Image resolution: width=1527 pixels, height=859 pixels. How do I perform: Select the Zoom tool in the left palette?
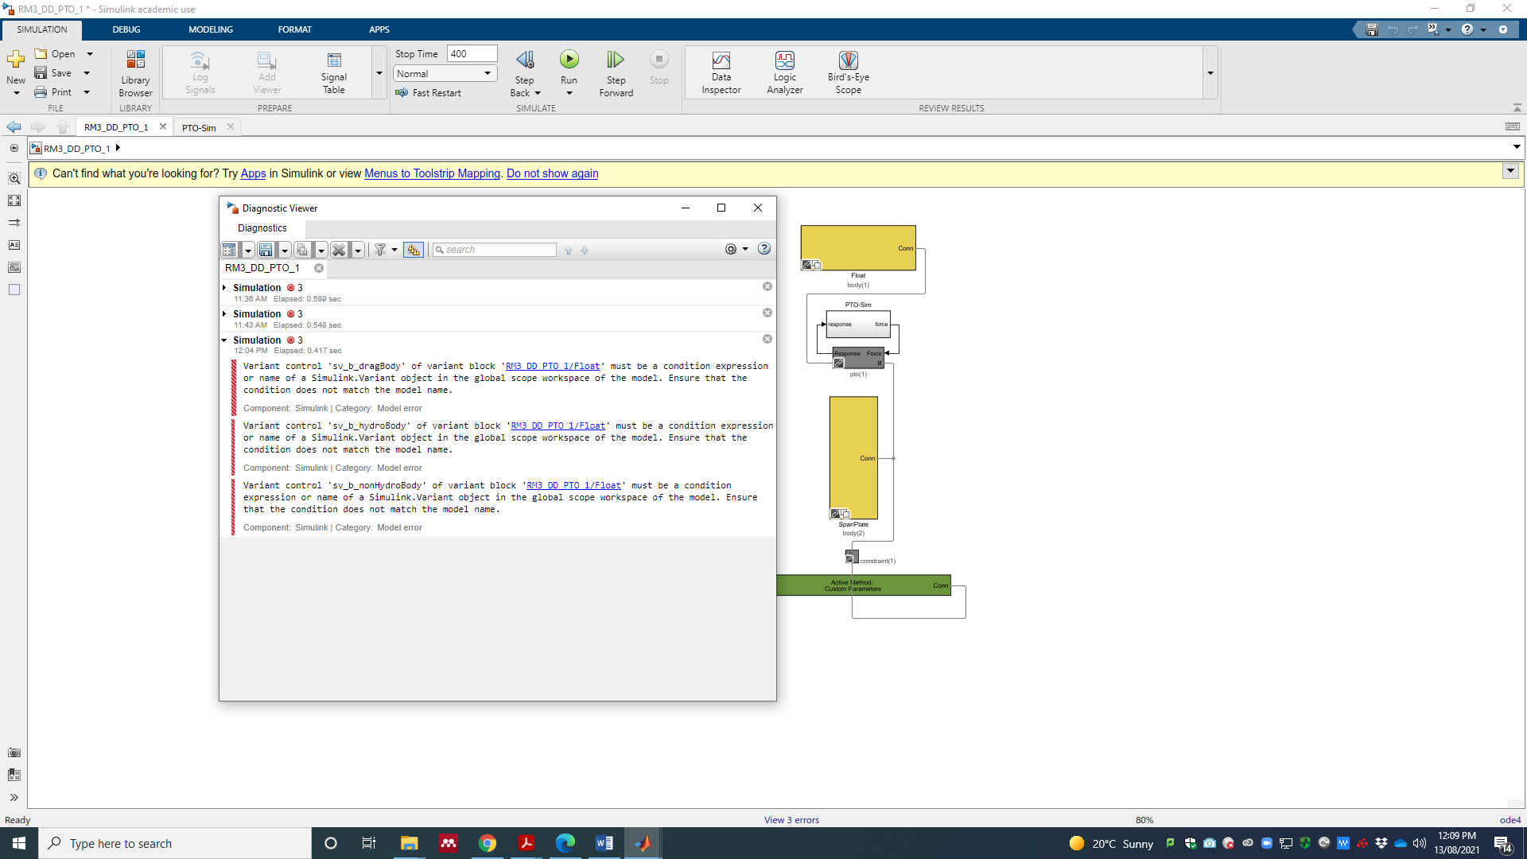point(14,178)
